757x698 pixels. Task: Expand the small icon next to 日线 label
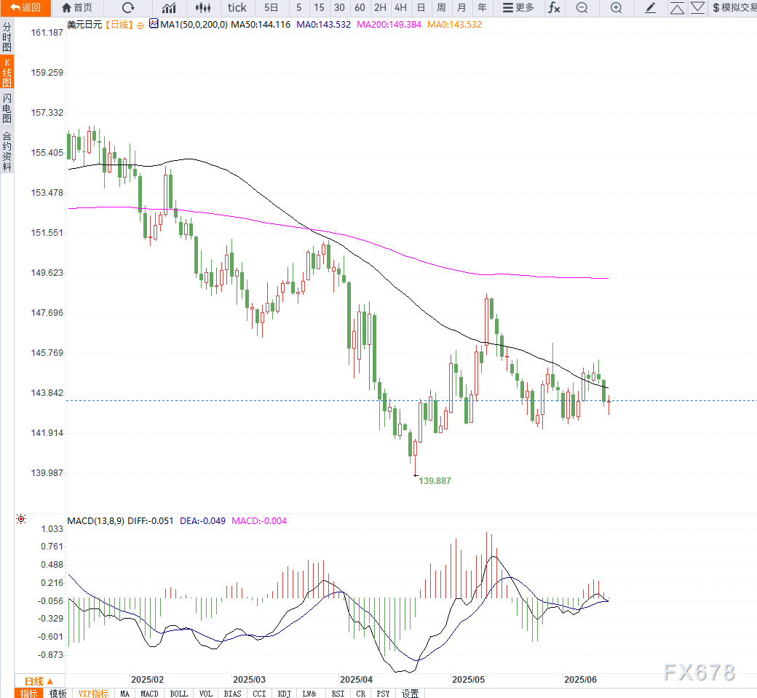tap(140, 25)
